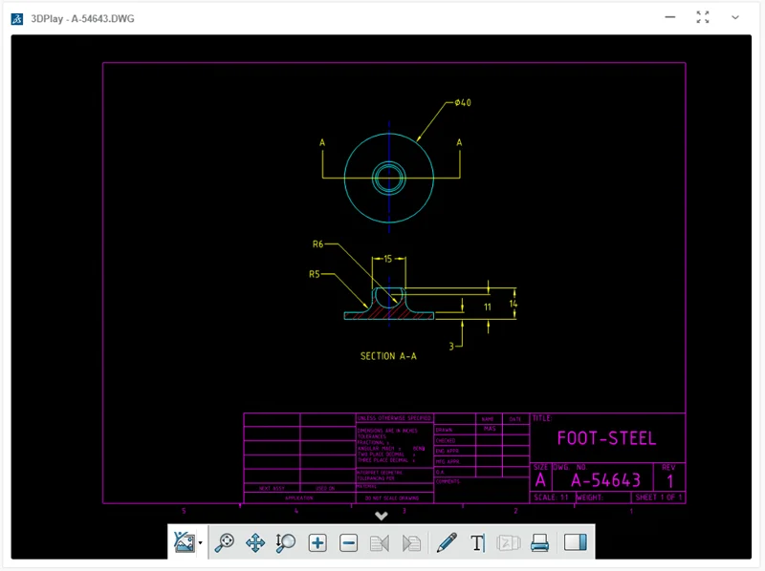Click the image view mode icon
765x571 pixels.
tap(185, 542)
